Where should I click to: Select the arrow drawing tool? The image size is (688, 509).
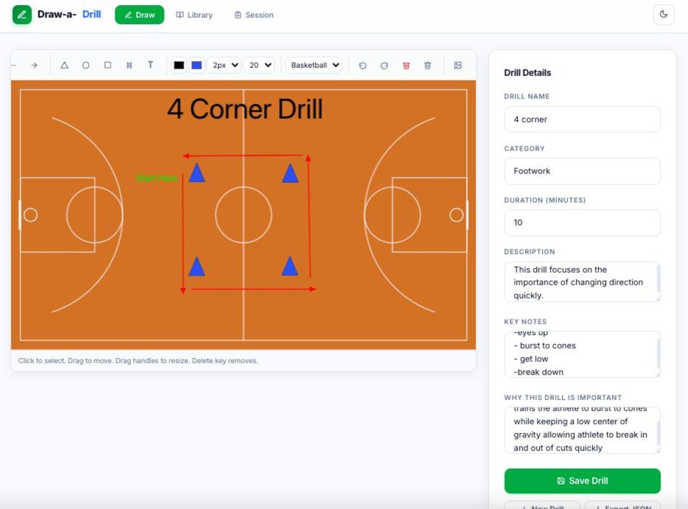(x=34, y=66)
